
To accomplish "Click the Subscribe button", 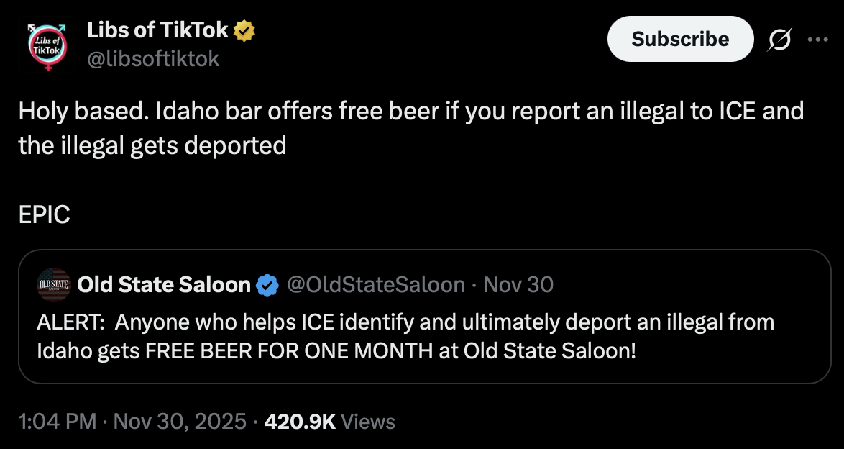I will tap(679, 39).
